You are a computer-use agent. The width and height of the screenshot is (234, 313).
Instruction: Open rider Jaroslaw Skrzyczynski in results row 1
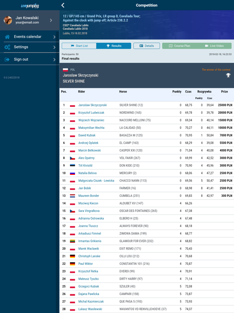(x=93, y=105)
